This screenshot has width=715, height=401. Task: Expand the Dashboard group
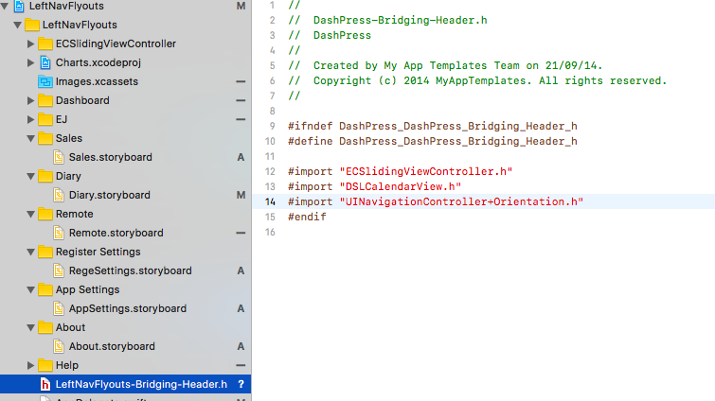[31, 100]
